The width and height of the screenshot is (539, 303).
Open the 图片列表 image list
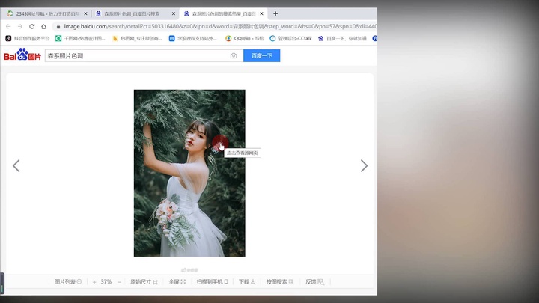click(67, 282)
